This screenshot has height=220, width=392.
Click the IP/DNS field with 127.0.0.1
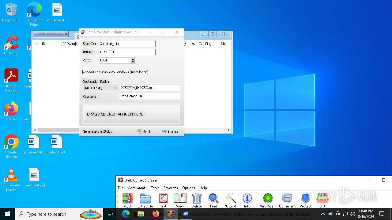click(x=127, y=52)
